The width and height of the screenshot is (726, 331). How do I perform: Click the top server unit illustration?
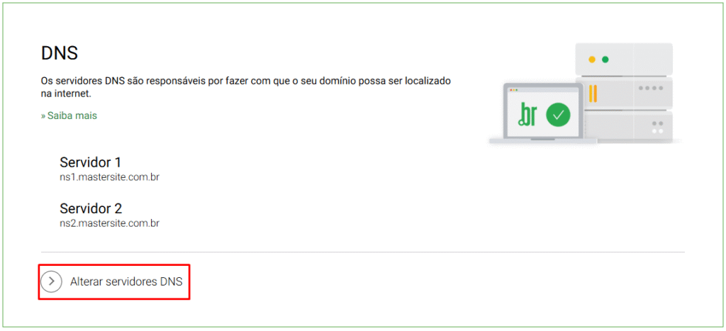coord(624,60)
